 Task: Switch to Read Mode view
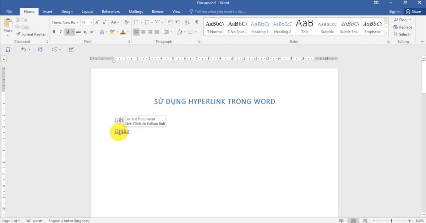[x=341, y=220]
